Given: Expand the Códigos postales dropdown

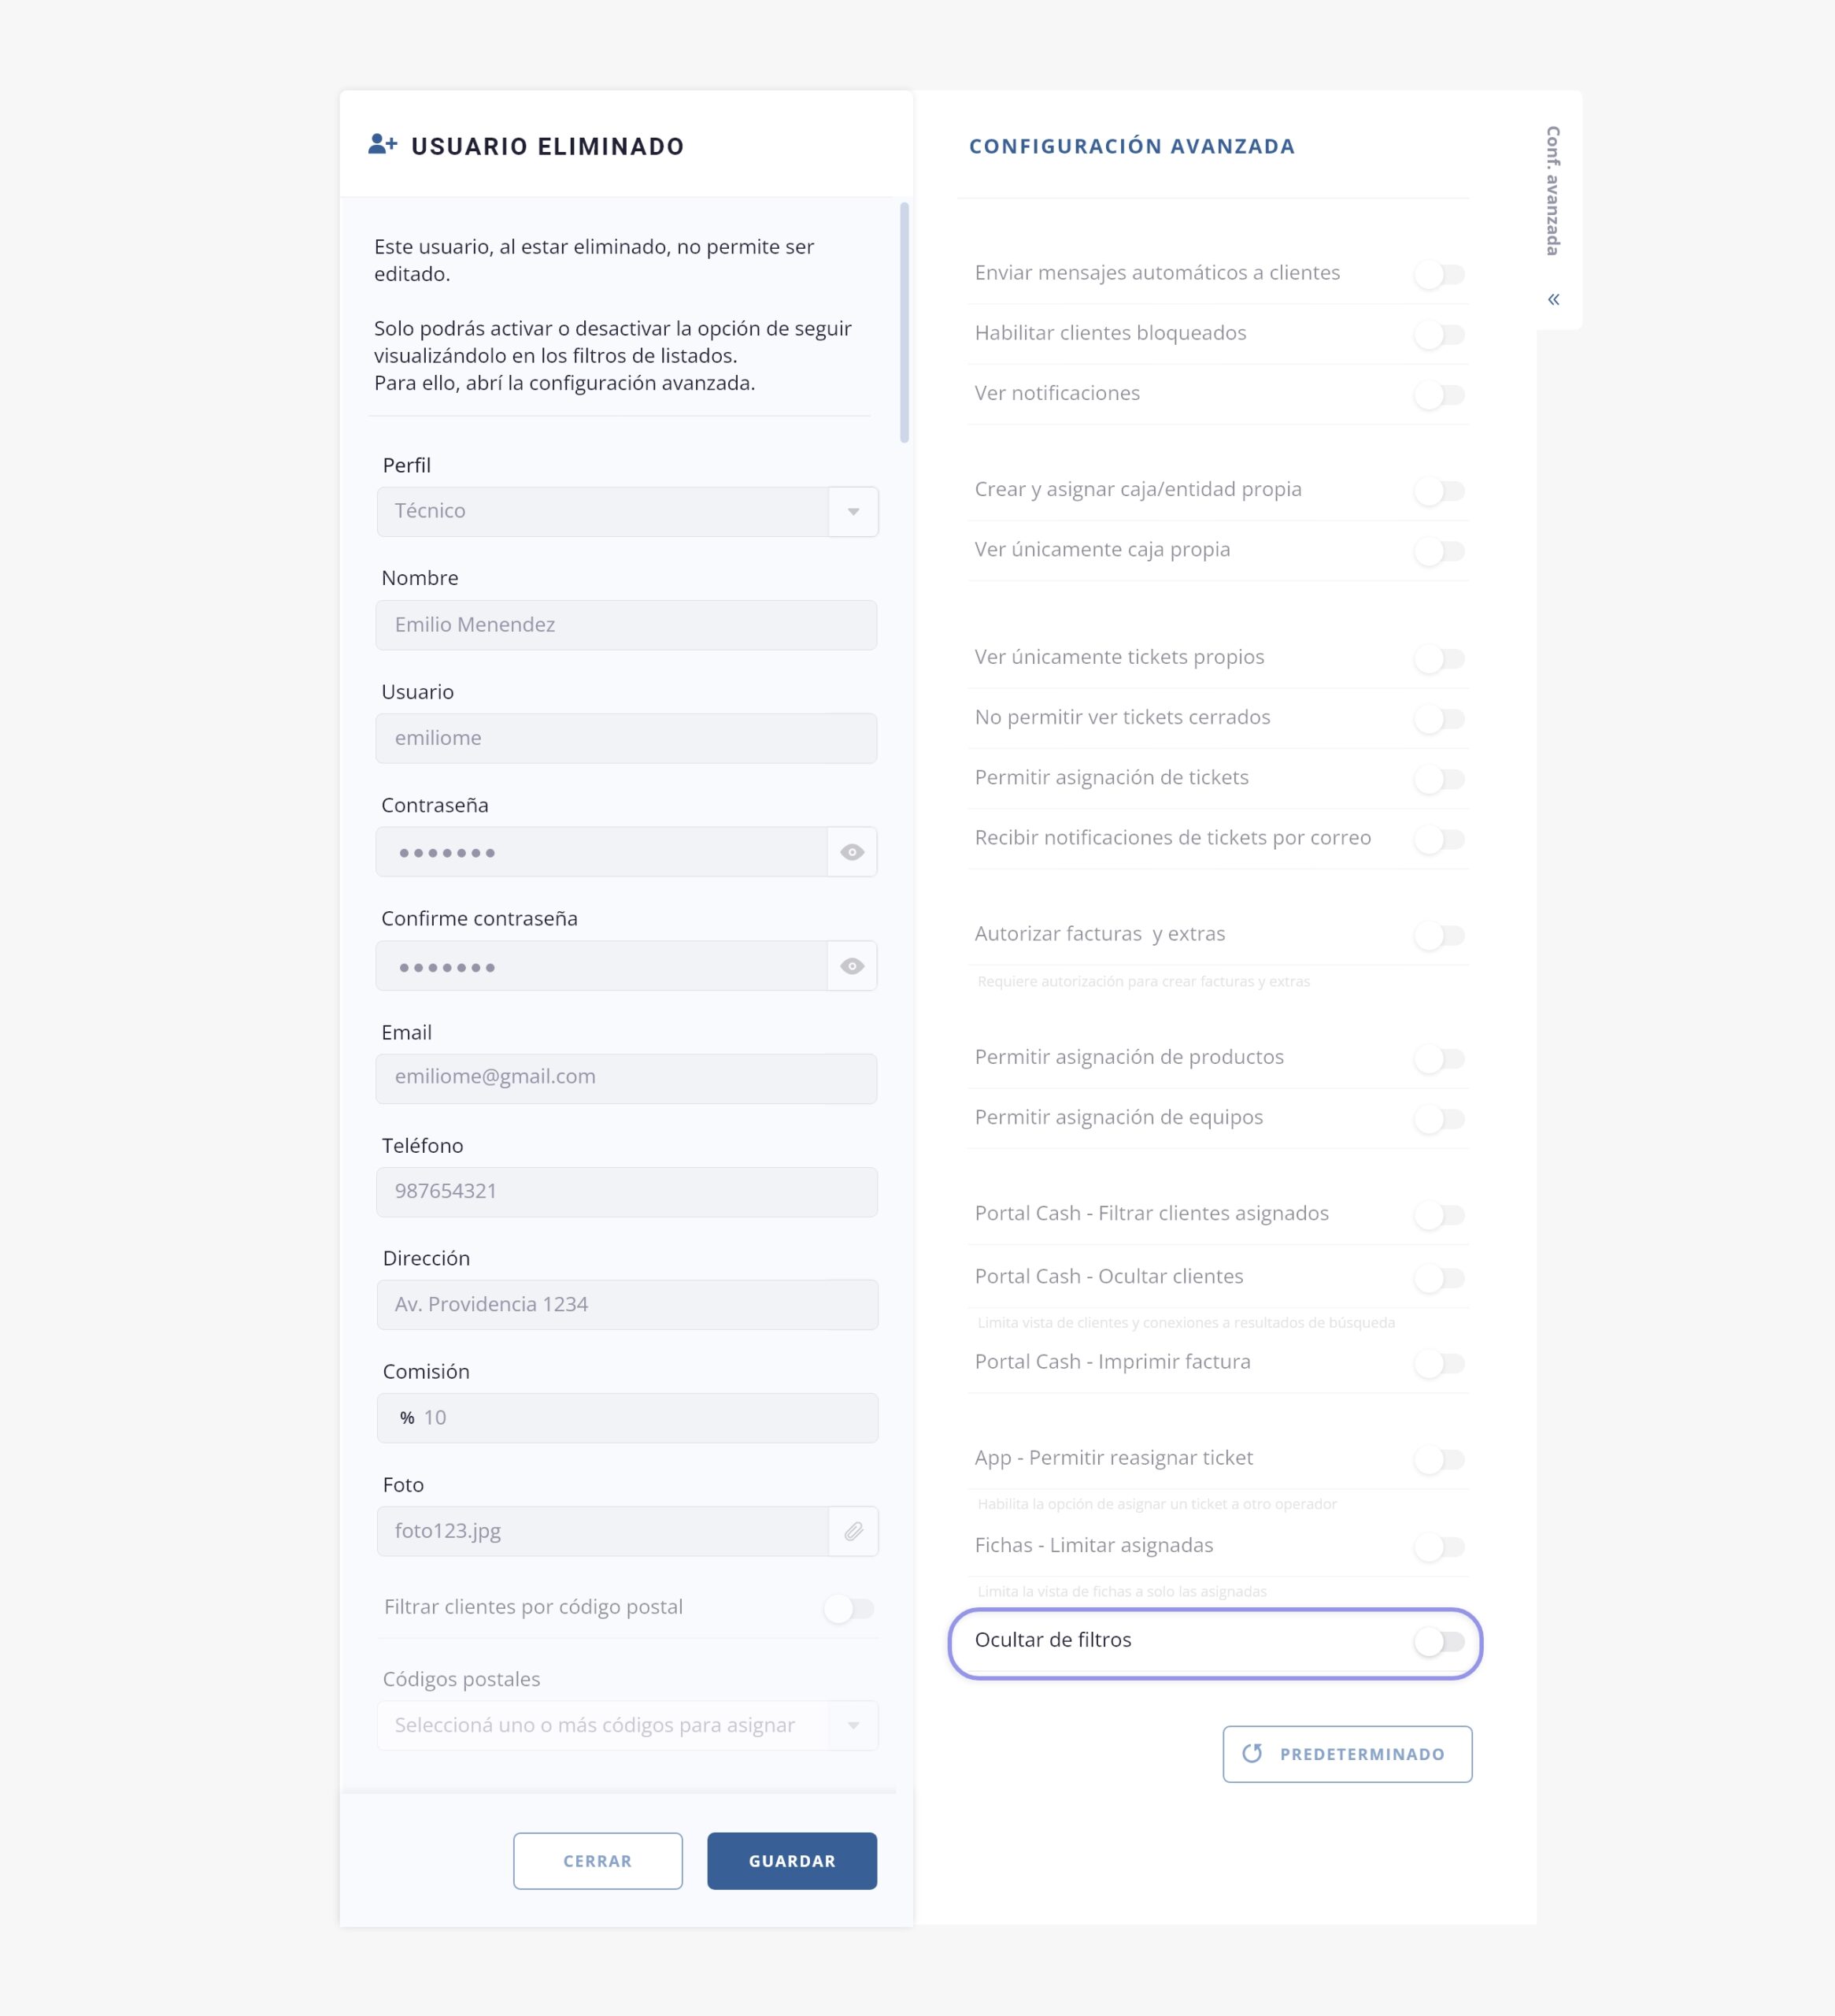Looking at the screenshot, I should (x=853, y=1725).
